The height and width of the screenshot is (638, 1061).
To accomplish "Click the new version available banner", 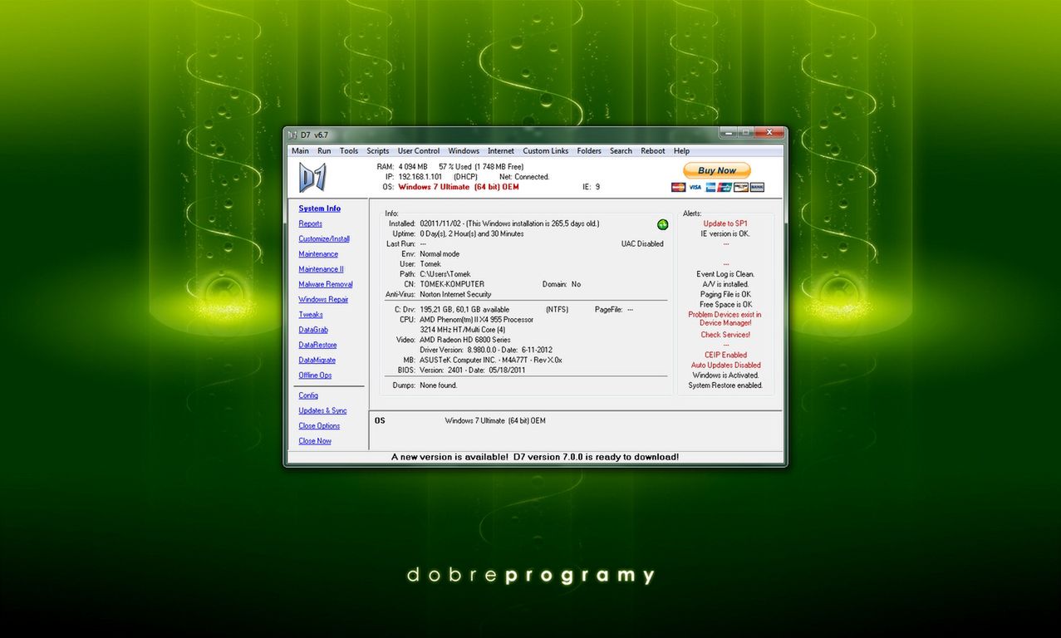I will (x=535, y=457).
